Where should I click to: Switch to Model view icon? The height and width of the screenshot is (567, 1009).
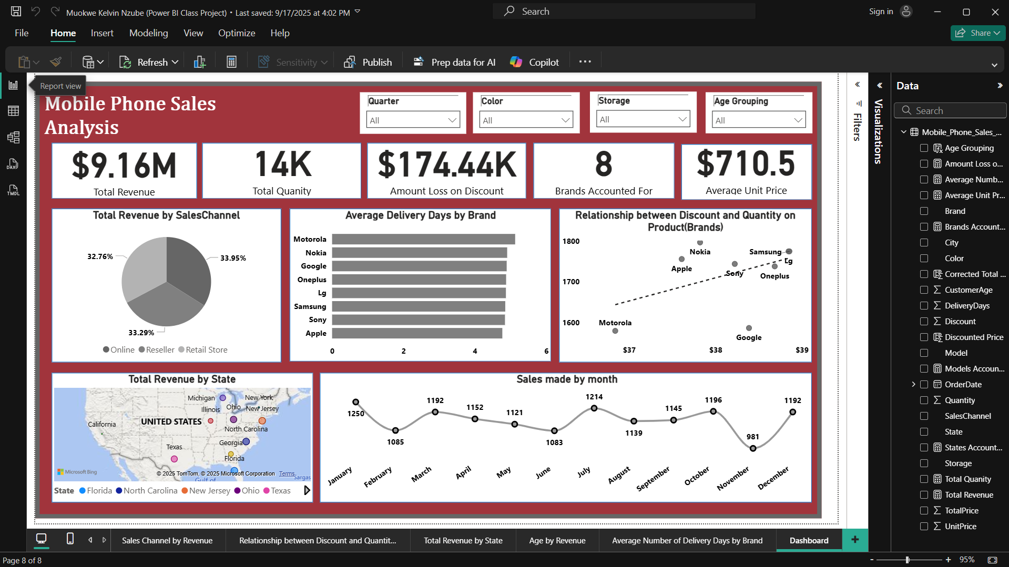14,137
